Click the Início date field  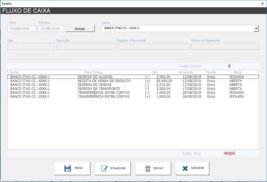[x=22, y=29]
